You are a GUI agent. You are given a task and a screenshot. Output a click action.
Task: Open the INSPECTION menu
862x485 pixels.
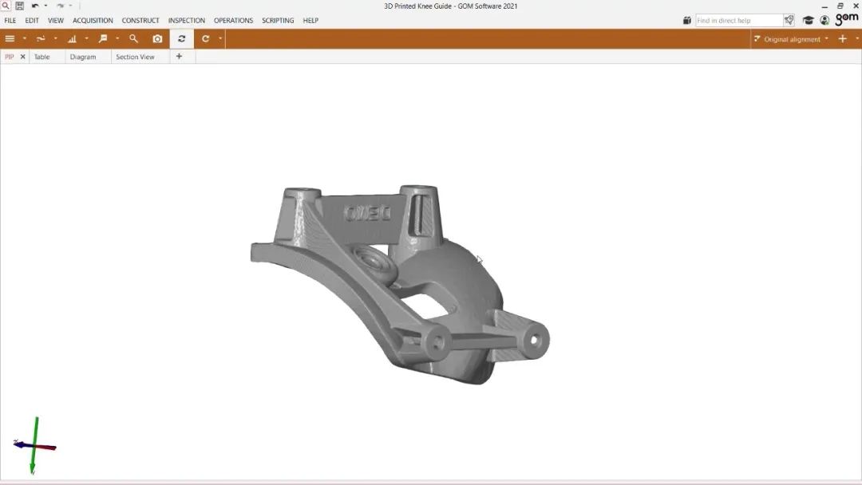[186, 21]
